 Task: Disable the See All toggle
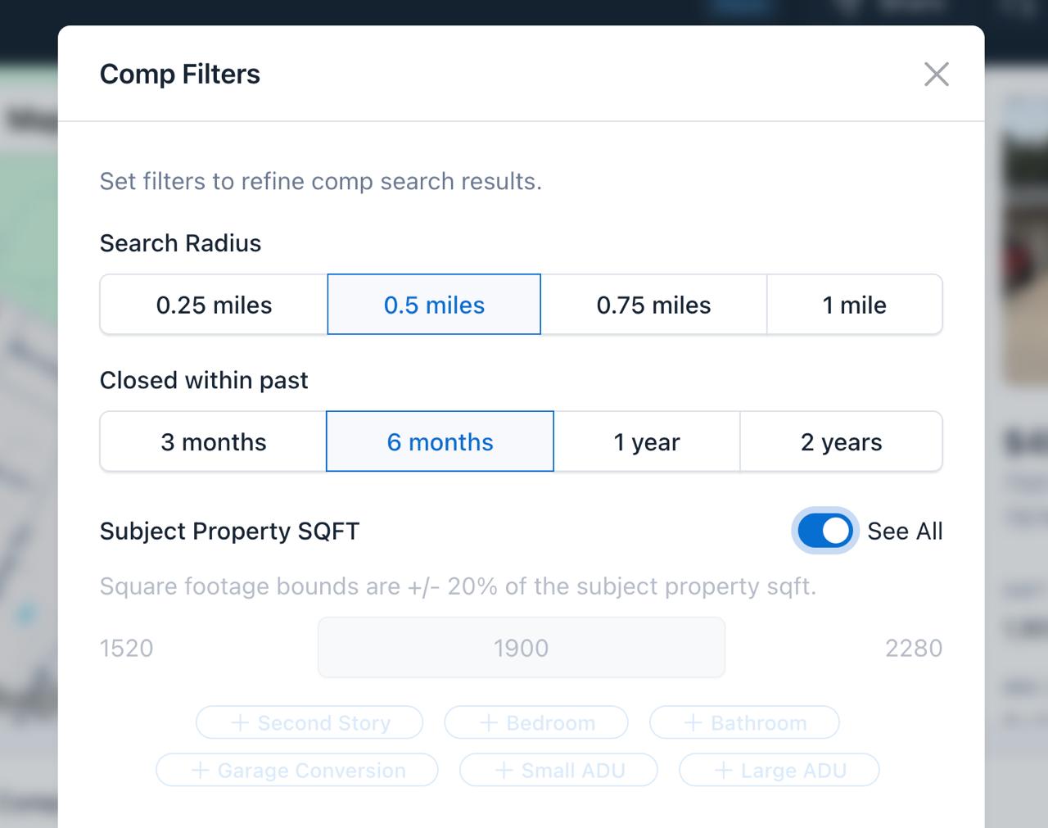[824, 531]
